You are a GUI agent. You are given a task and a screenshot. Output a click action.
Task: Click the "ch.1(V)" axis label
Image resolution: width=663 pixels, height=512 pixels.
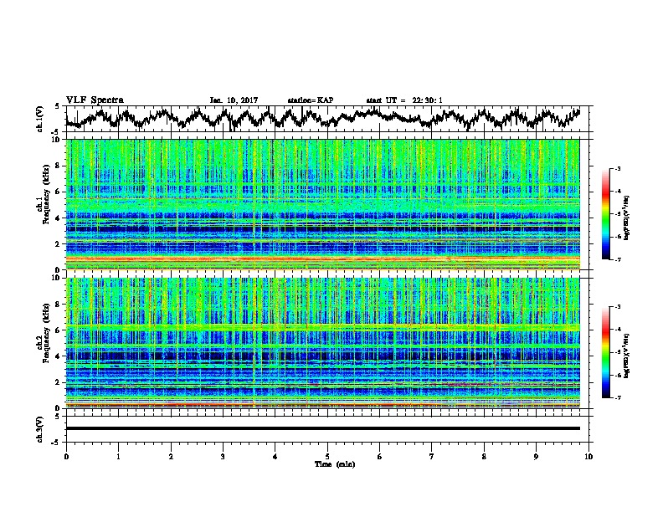pyautogui.click(x=40, y=119)
